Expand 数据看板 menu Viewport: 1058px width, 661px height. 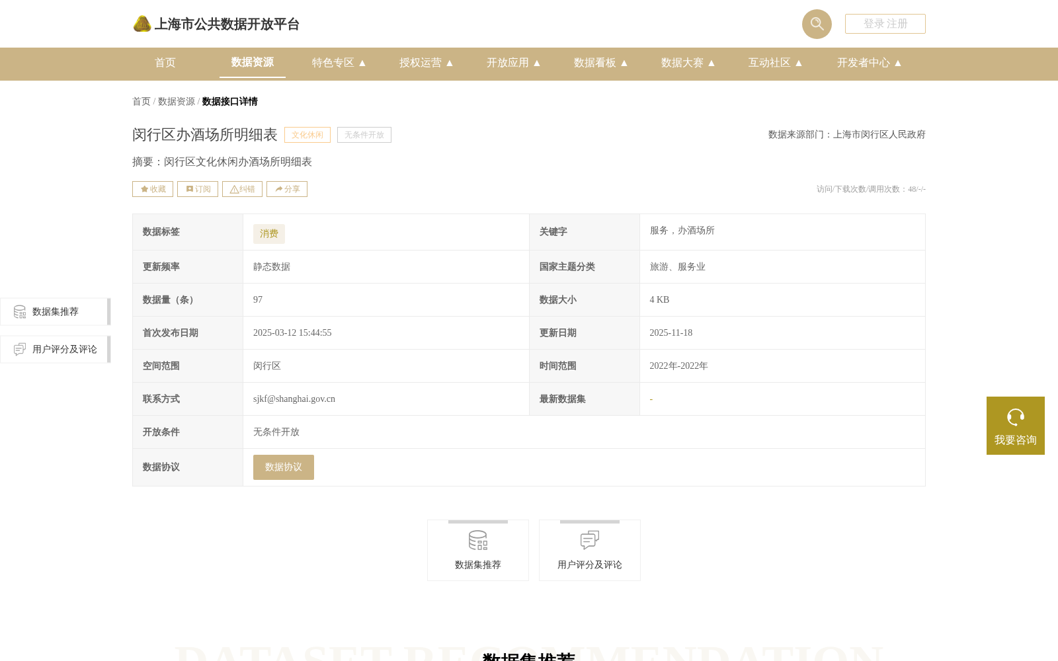(x=601, y=63)
